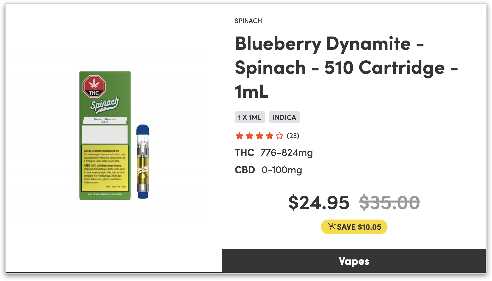
Task: Click the red THC warning symbol on box
Action: pos(94,86)
